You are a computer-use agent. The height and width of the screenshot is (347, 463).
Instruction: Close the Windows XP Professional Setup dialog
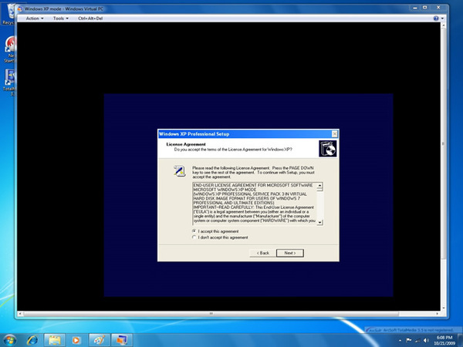pos(335,134)
